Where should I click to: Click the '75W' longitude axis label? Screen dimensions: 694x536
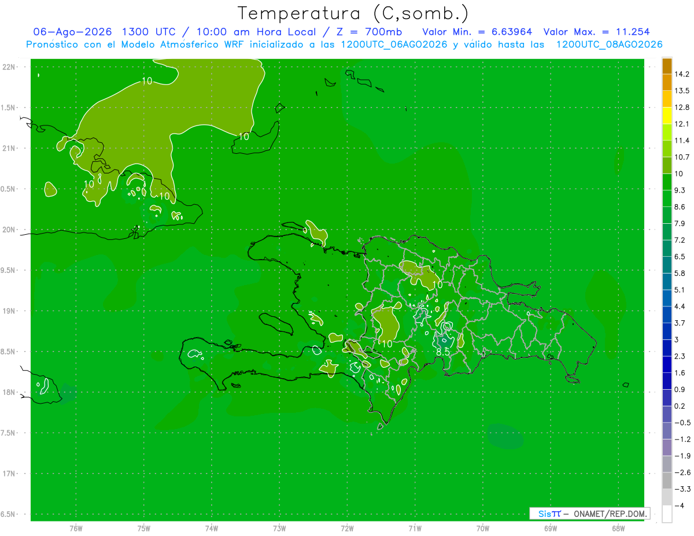point(144,528)
